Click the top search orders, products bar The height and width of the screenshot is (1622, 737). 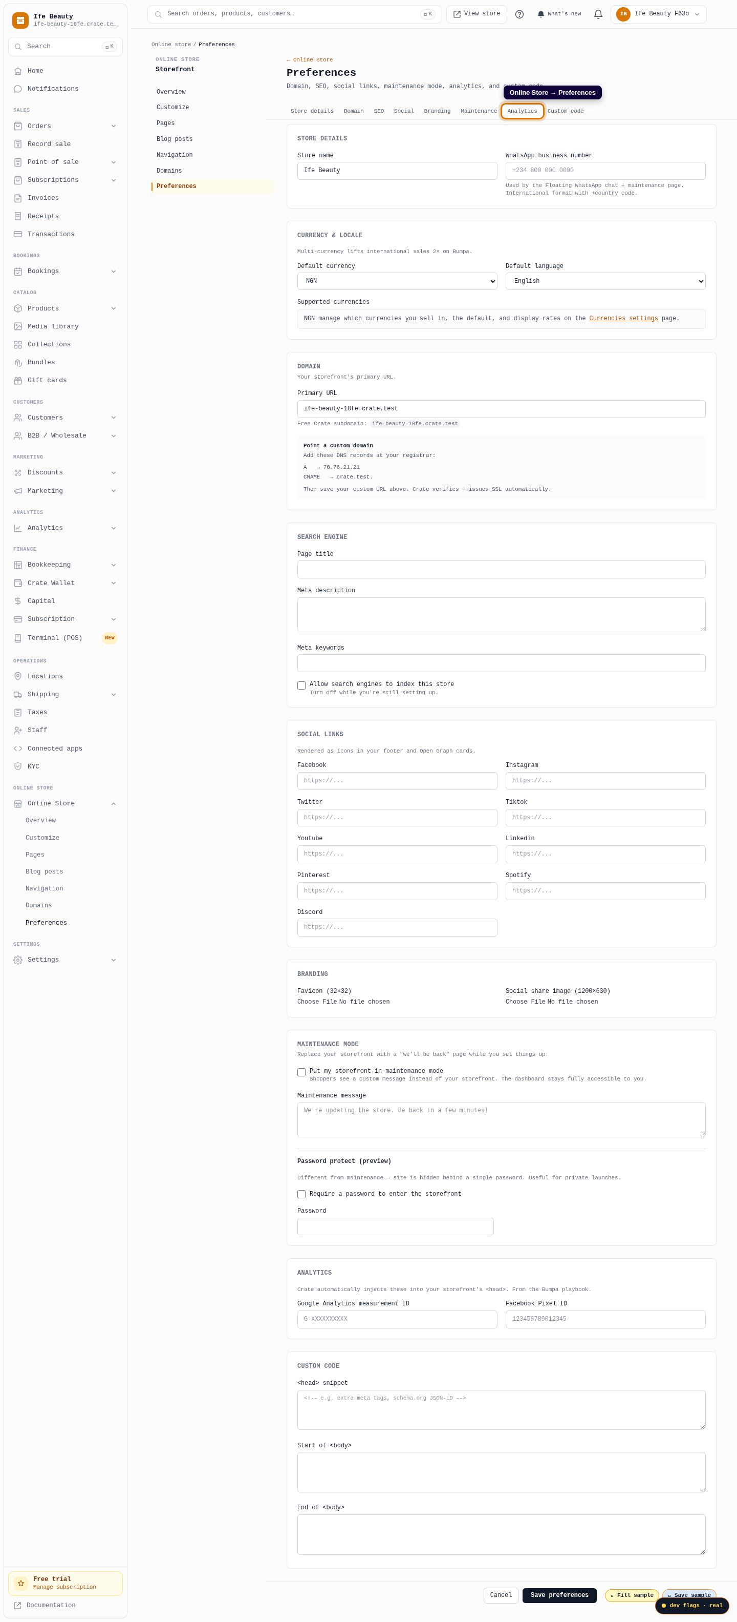point(294,14)
